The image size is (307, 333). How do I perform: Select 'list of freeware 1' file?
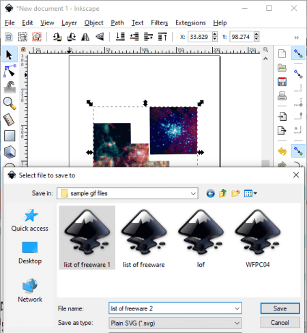coord(87,237)
